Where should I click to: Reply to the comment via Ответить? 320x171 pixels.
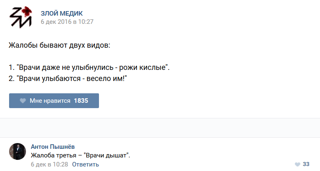pyautogui.click(x=85, y=164)
